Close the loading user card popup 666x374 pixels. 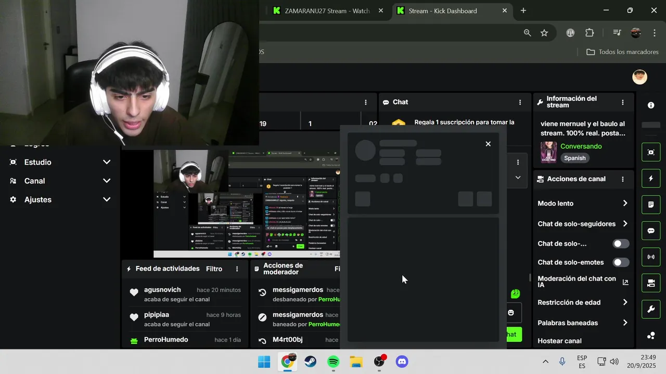488,144
